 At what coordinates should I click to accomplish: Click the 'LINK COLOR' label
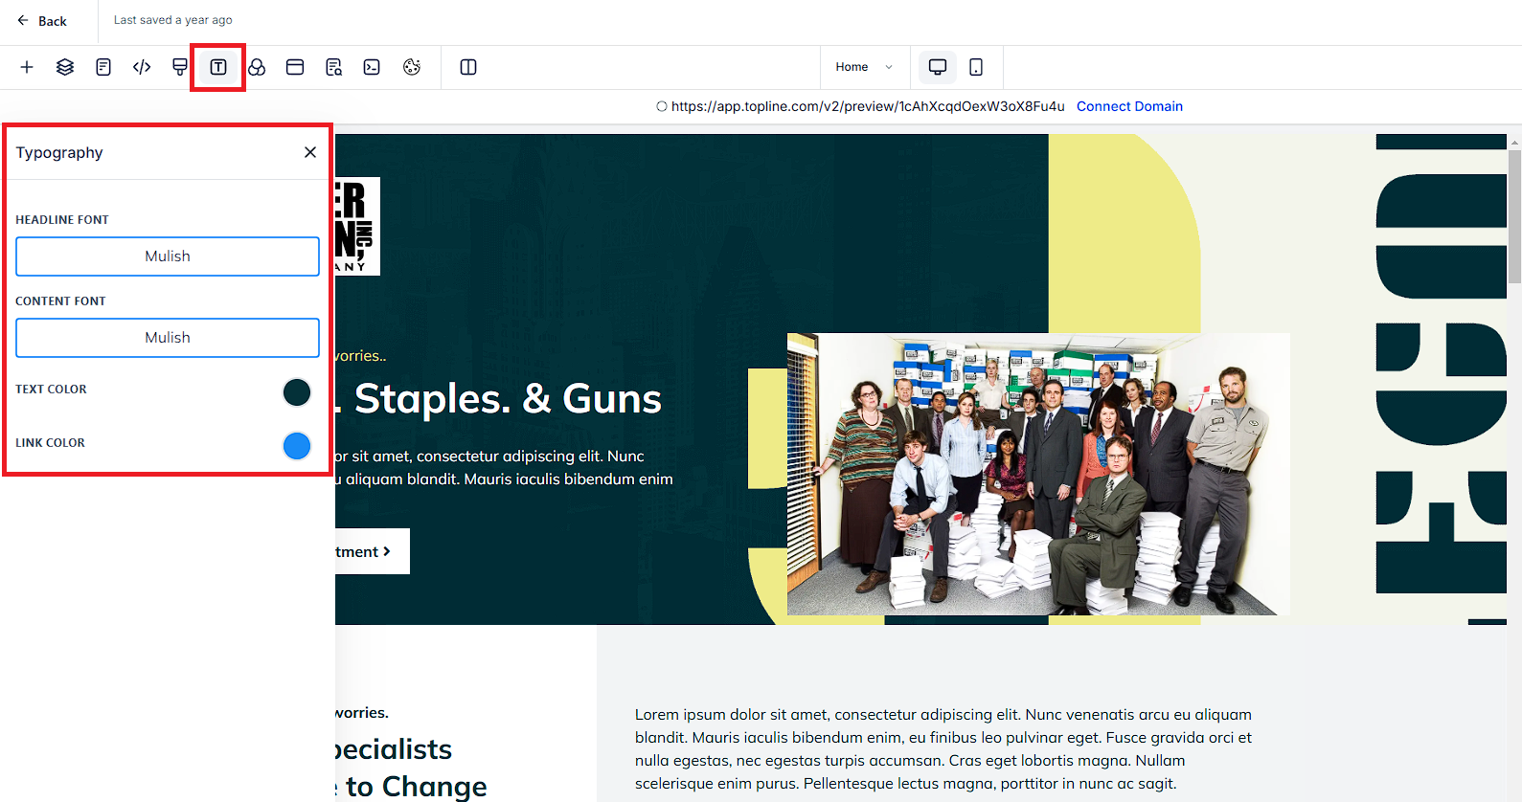[50, 443]
